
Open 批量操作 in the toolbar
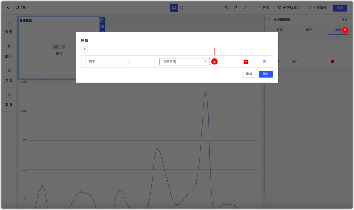317,8
